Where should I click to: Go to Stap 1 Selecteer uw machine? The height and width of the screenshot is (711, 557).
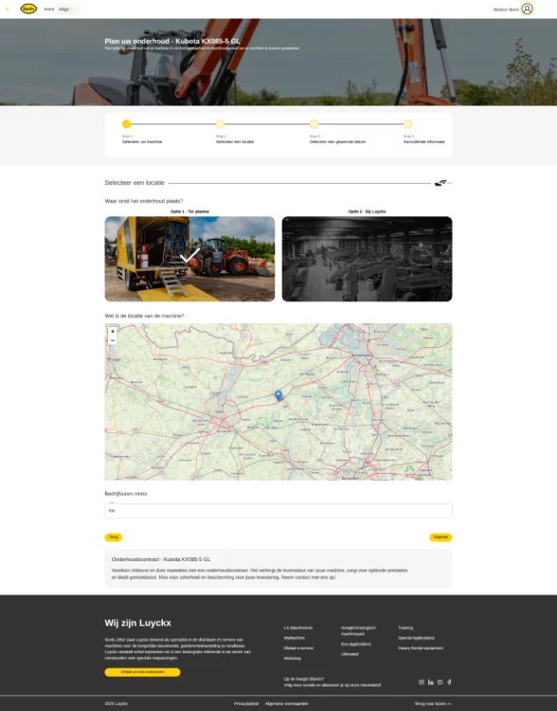tap(126, 124)
